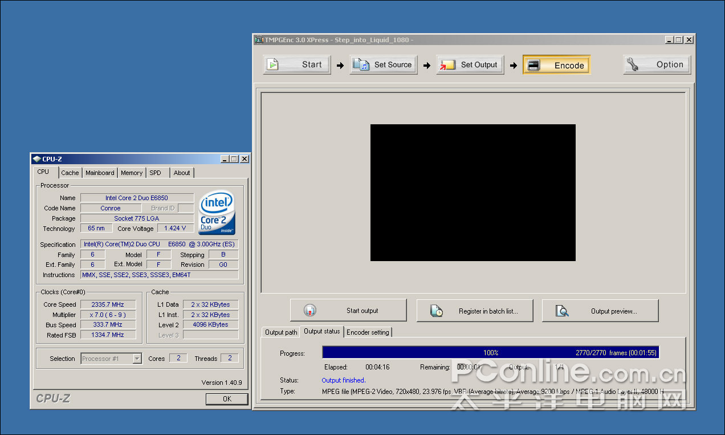
Task: Click the TMPGEnc title bar application icon
Action: [259, 40]
